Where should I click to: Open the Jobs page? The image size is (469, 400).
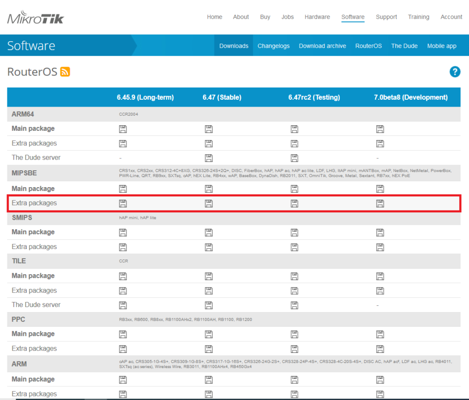pyautogui.click(x=288, y=17)
